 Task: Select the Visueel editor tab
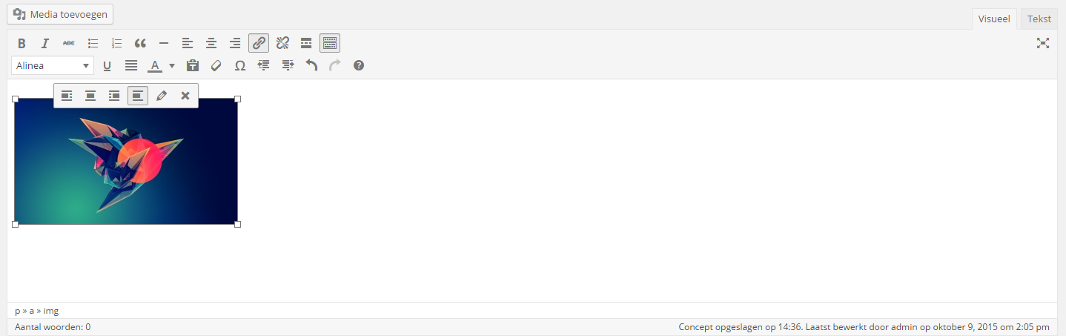click(994, 19)
